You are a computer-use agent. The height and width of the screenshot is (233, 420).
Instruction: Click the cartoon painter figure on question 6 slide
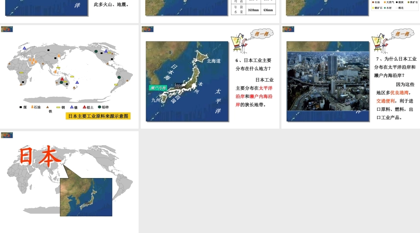pos(239,43)
